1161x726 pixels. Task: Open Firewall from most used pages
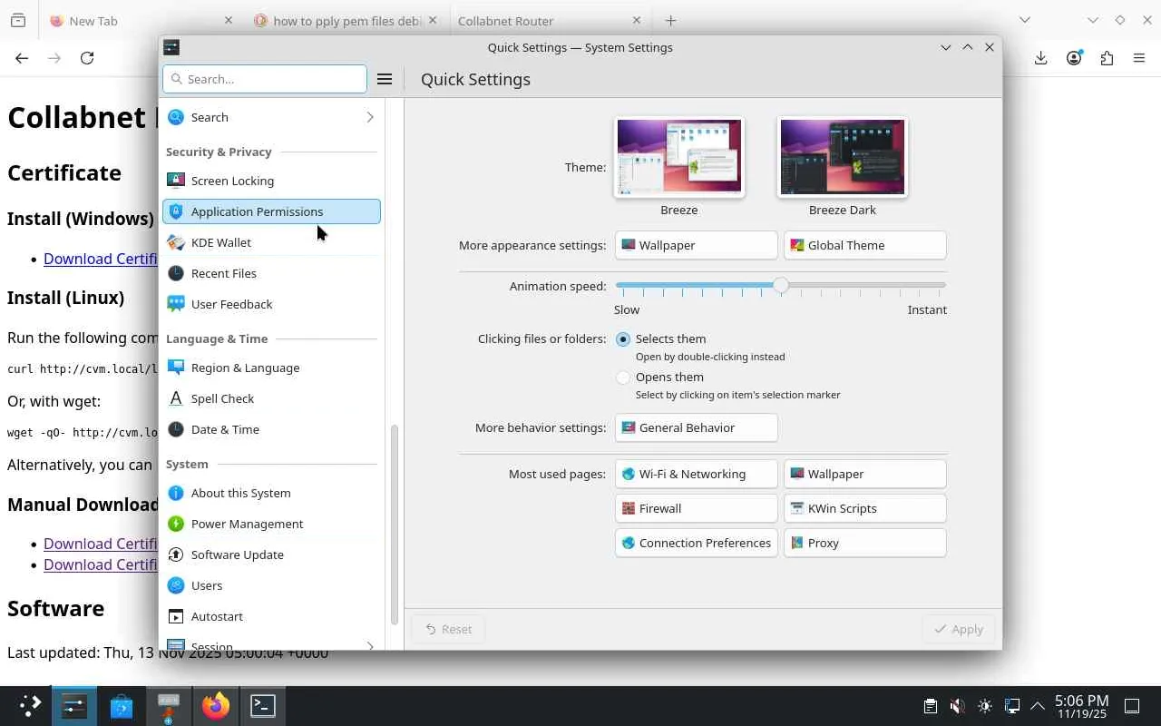tap(696, 508)
